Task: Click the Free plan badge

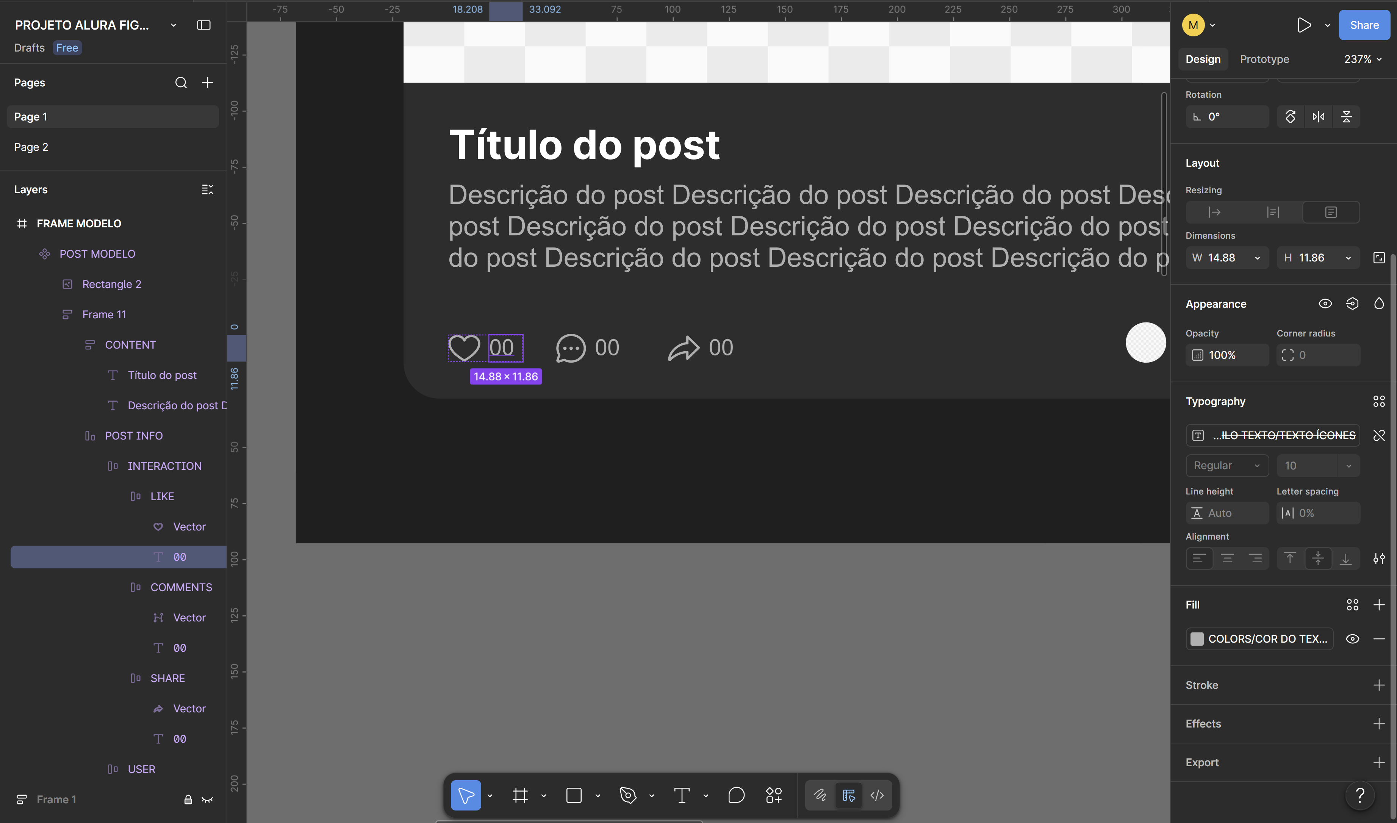Action: 67,48
